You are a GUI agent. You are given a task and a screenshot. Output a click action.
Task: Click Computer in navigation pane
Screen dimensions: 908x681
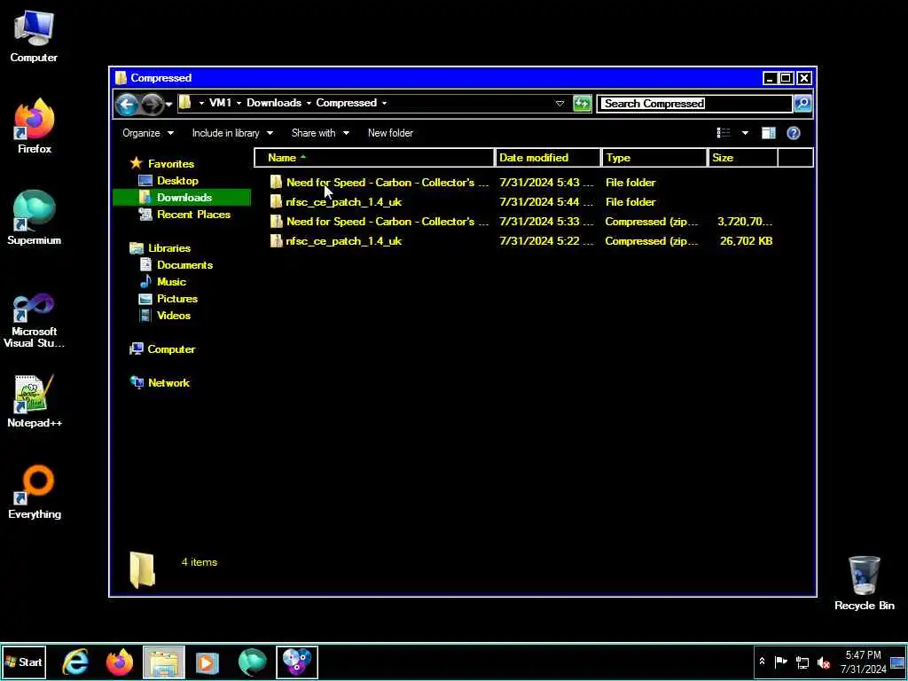(171, 349)
